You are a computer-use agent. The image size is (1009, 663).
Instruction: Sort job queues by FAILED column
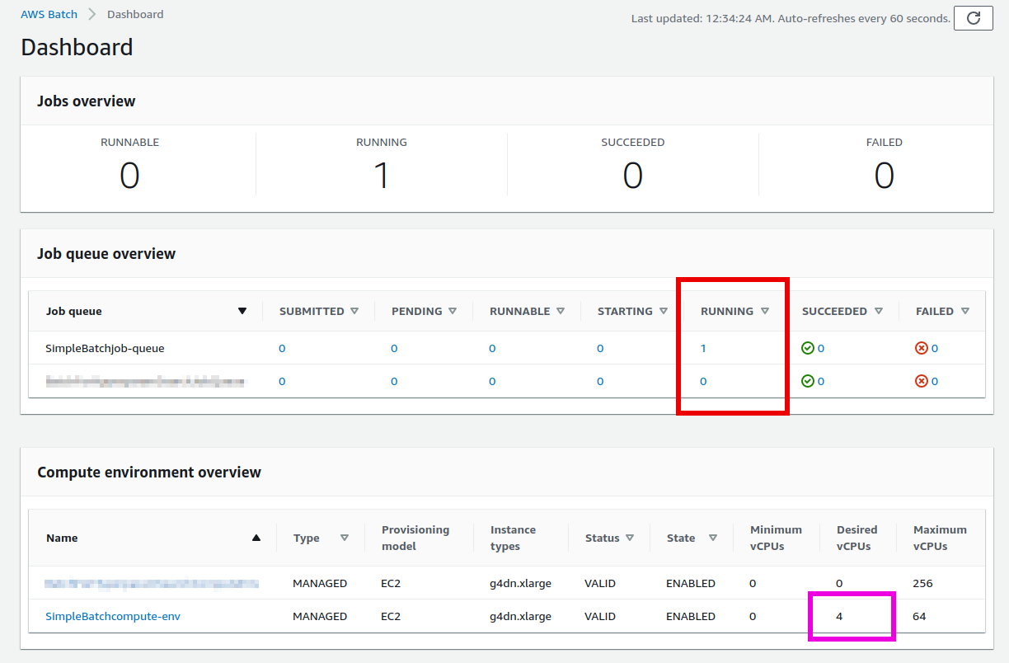pos(965,311)
